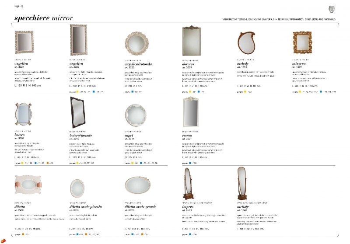Select the impero standing mirror image
This screenshot has width=350, height=244.
click(188, 184)
